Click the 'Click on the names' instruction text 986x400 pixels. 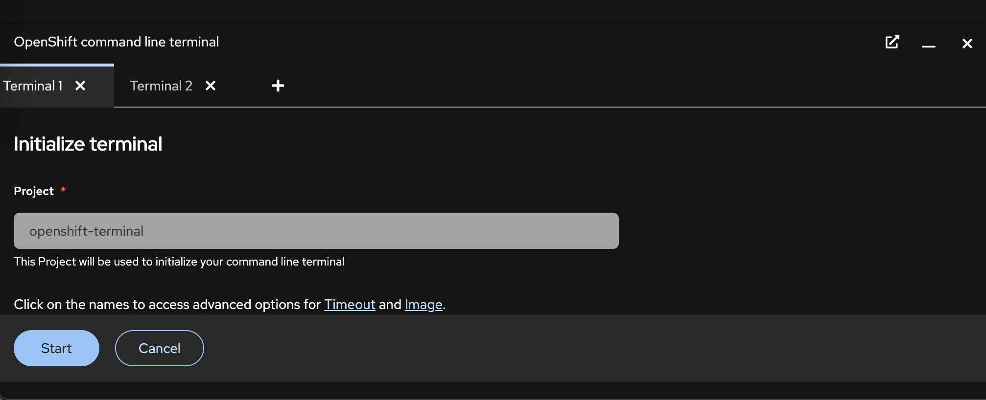(166, 305)
